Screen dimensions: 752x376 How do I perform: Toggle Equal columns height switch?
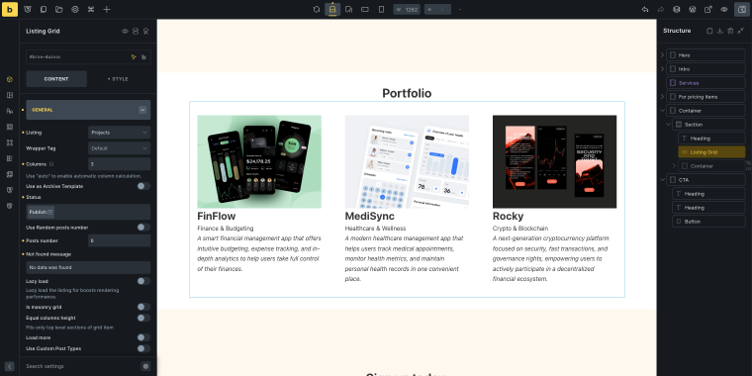point(143,318)
